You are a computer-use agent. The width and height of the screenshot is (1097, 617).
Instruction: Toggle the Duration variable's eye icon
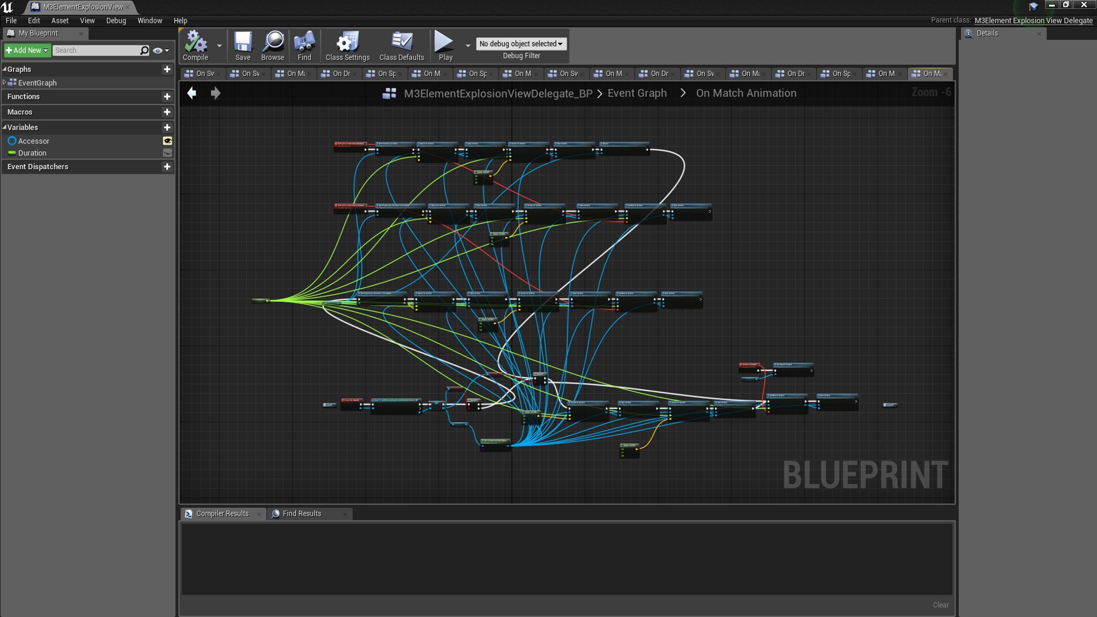tap(167, 153)
